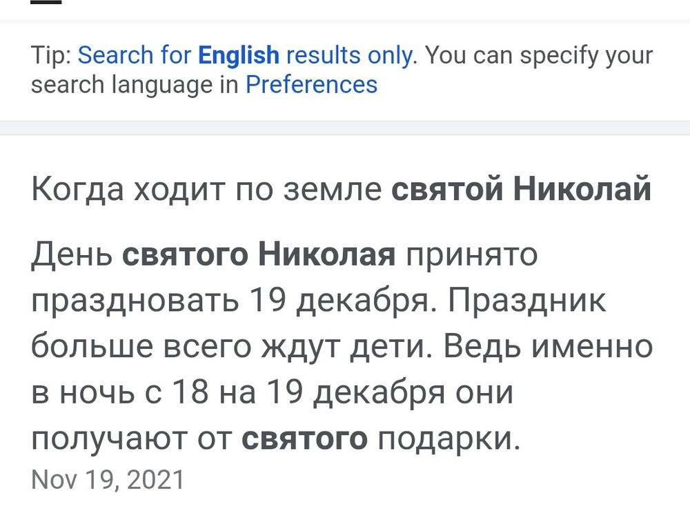Click the bolded 'святой Николай' in the heading
The image size is (690, 522).
click(524, 187)
